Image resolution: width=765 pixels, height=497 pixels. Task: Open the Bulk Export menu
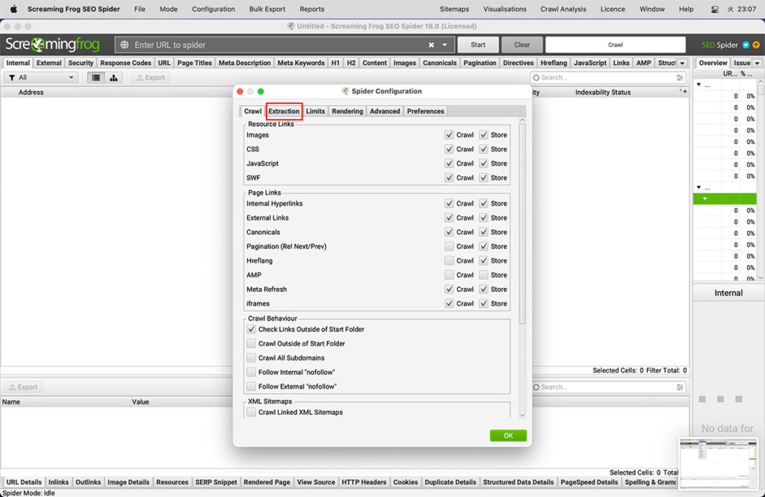click(x=267, y=9)
